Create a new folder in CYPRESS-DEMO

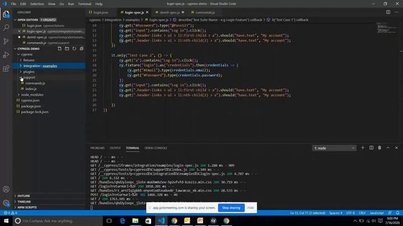coord(67,48)
